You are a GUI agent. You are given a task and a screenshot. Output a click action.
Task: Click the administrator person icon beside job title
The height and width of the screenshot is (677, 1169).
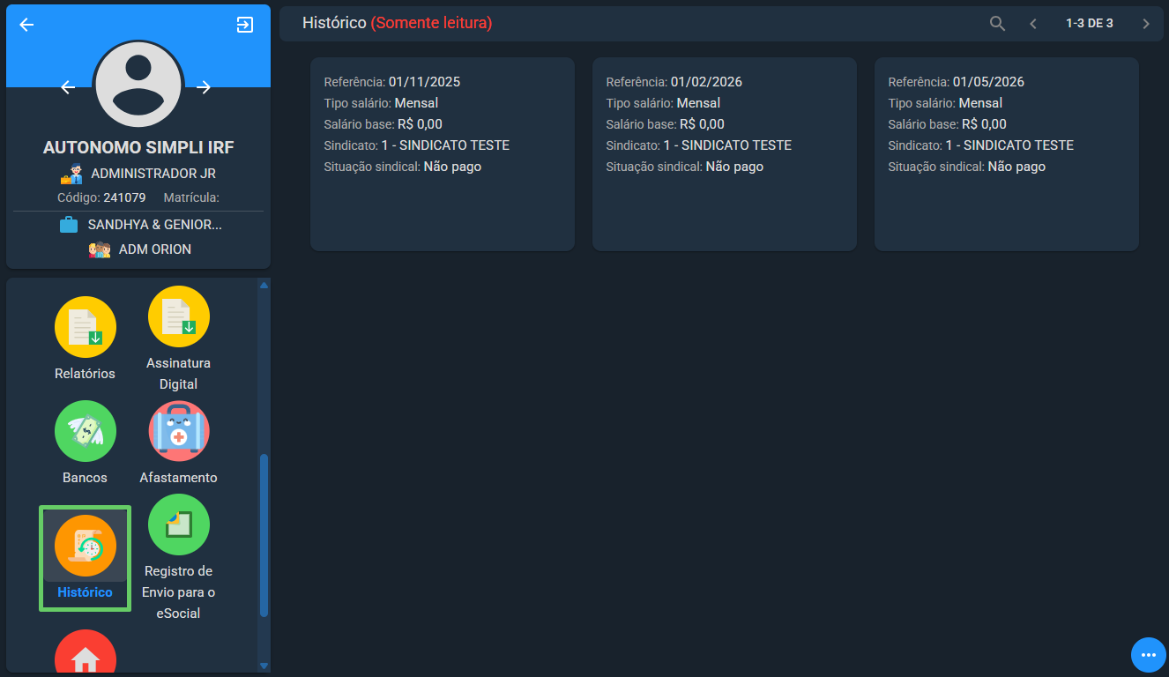(71, 174)
